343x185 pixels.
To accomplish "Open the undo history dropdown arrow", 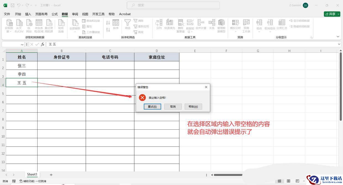I will [22, 5].
